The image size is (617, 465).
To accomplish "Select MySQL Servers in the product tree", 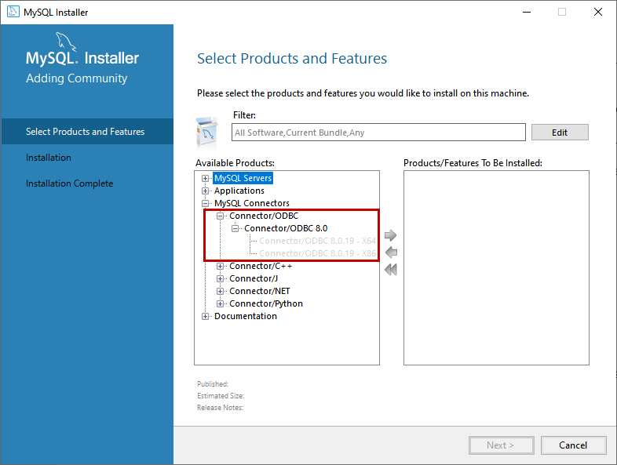I will coord(243,178).
